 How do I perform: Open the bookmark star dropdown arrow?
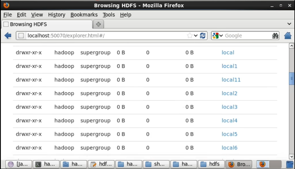196,35
